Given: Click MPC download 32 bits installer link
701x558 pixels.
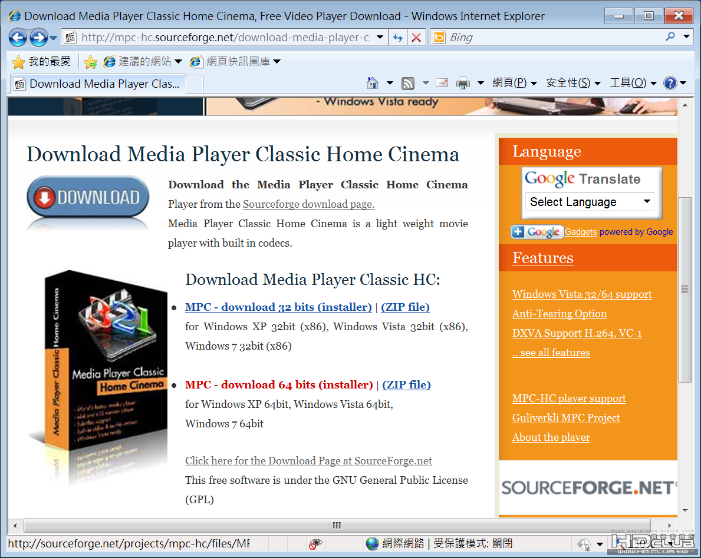Looking at the screenshot, I should coord(278,307).
